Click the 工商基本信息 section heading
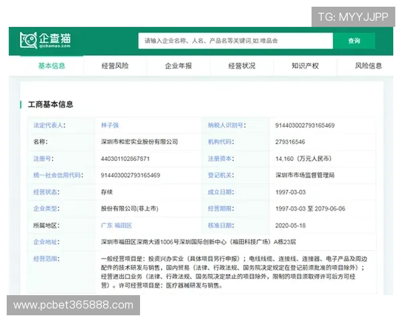The height and width of the screenshot is (322, 402). click(x=50, y=104)
